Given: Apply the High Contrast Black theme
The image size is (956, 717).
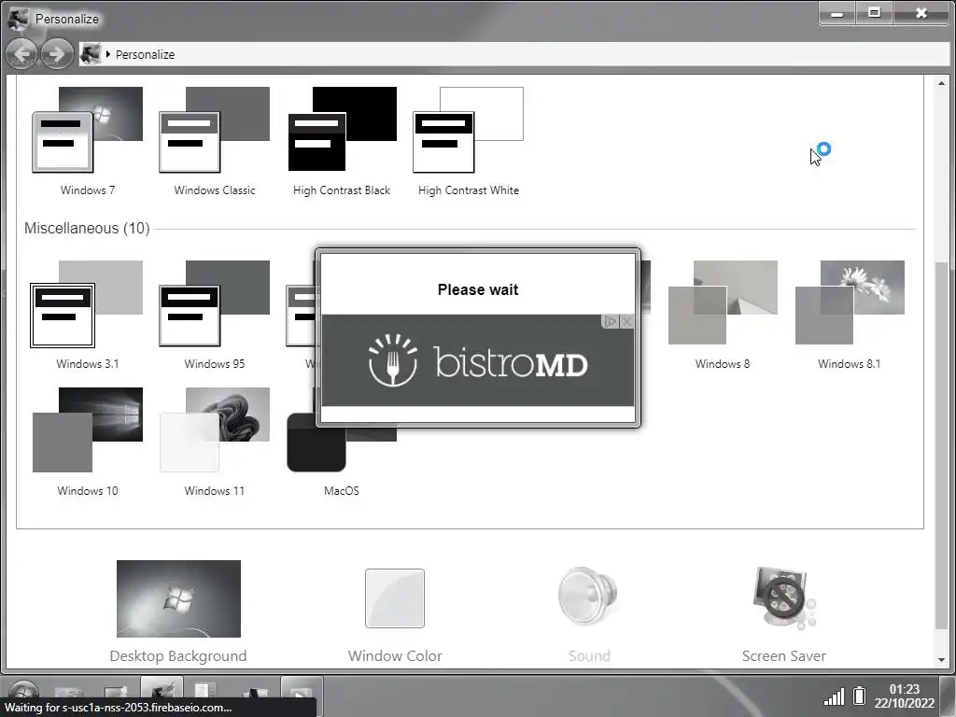Looking at the screenshot, I should pos(342,141).
